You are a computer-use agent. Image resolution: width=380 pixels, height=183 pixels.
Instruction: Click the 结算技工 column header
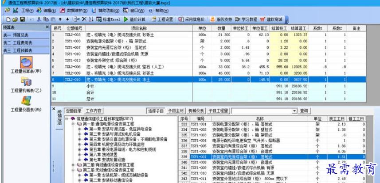pyautogui.click(x=279, y=28)
